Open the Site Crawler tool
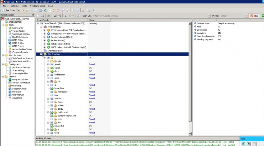The height and width of the screenshot is (146, 264). [x=18, y=28]
